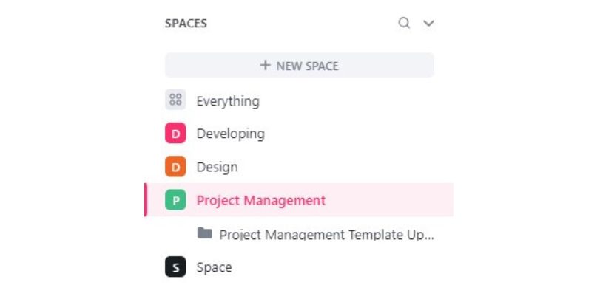The height and width of the screenshot is (299, 600).
Task: Select the Project Management space name
Action: (261, 201)
